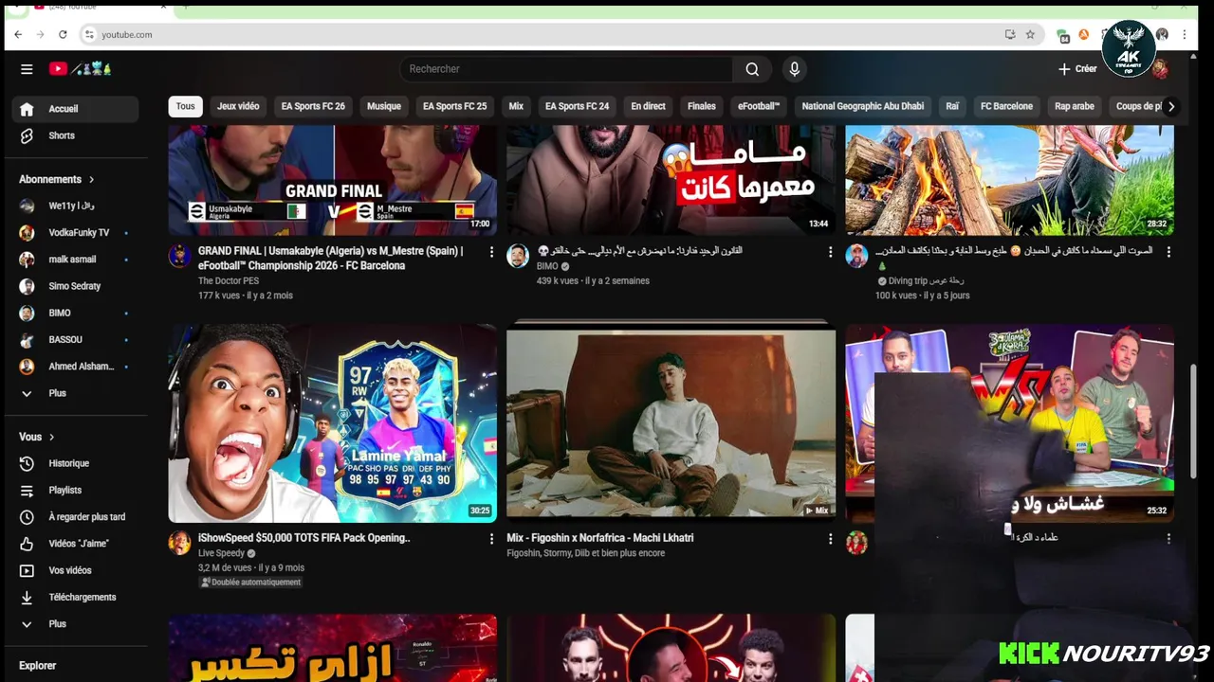The image size is (1214, 682).
Task: Open BIMO channel in sidebar
Action: 76,313
